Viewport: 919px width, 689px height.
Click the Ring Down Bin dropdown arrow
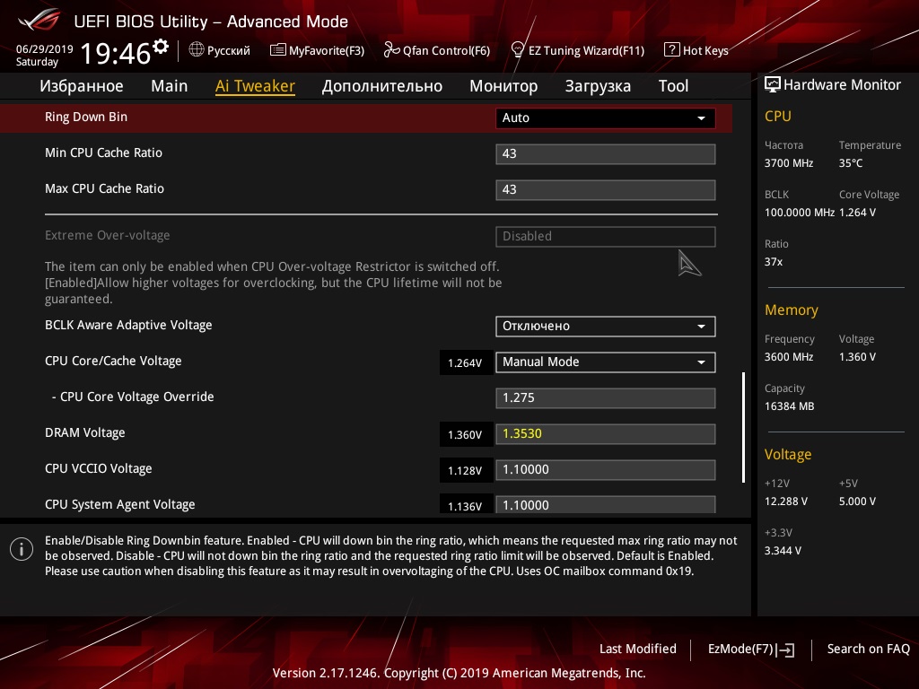click(x=701, y=118)
